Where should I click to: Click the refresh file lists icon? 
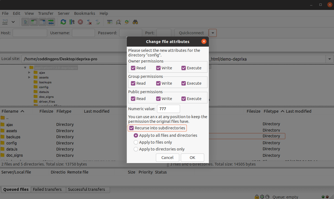(x=63, y=22)
